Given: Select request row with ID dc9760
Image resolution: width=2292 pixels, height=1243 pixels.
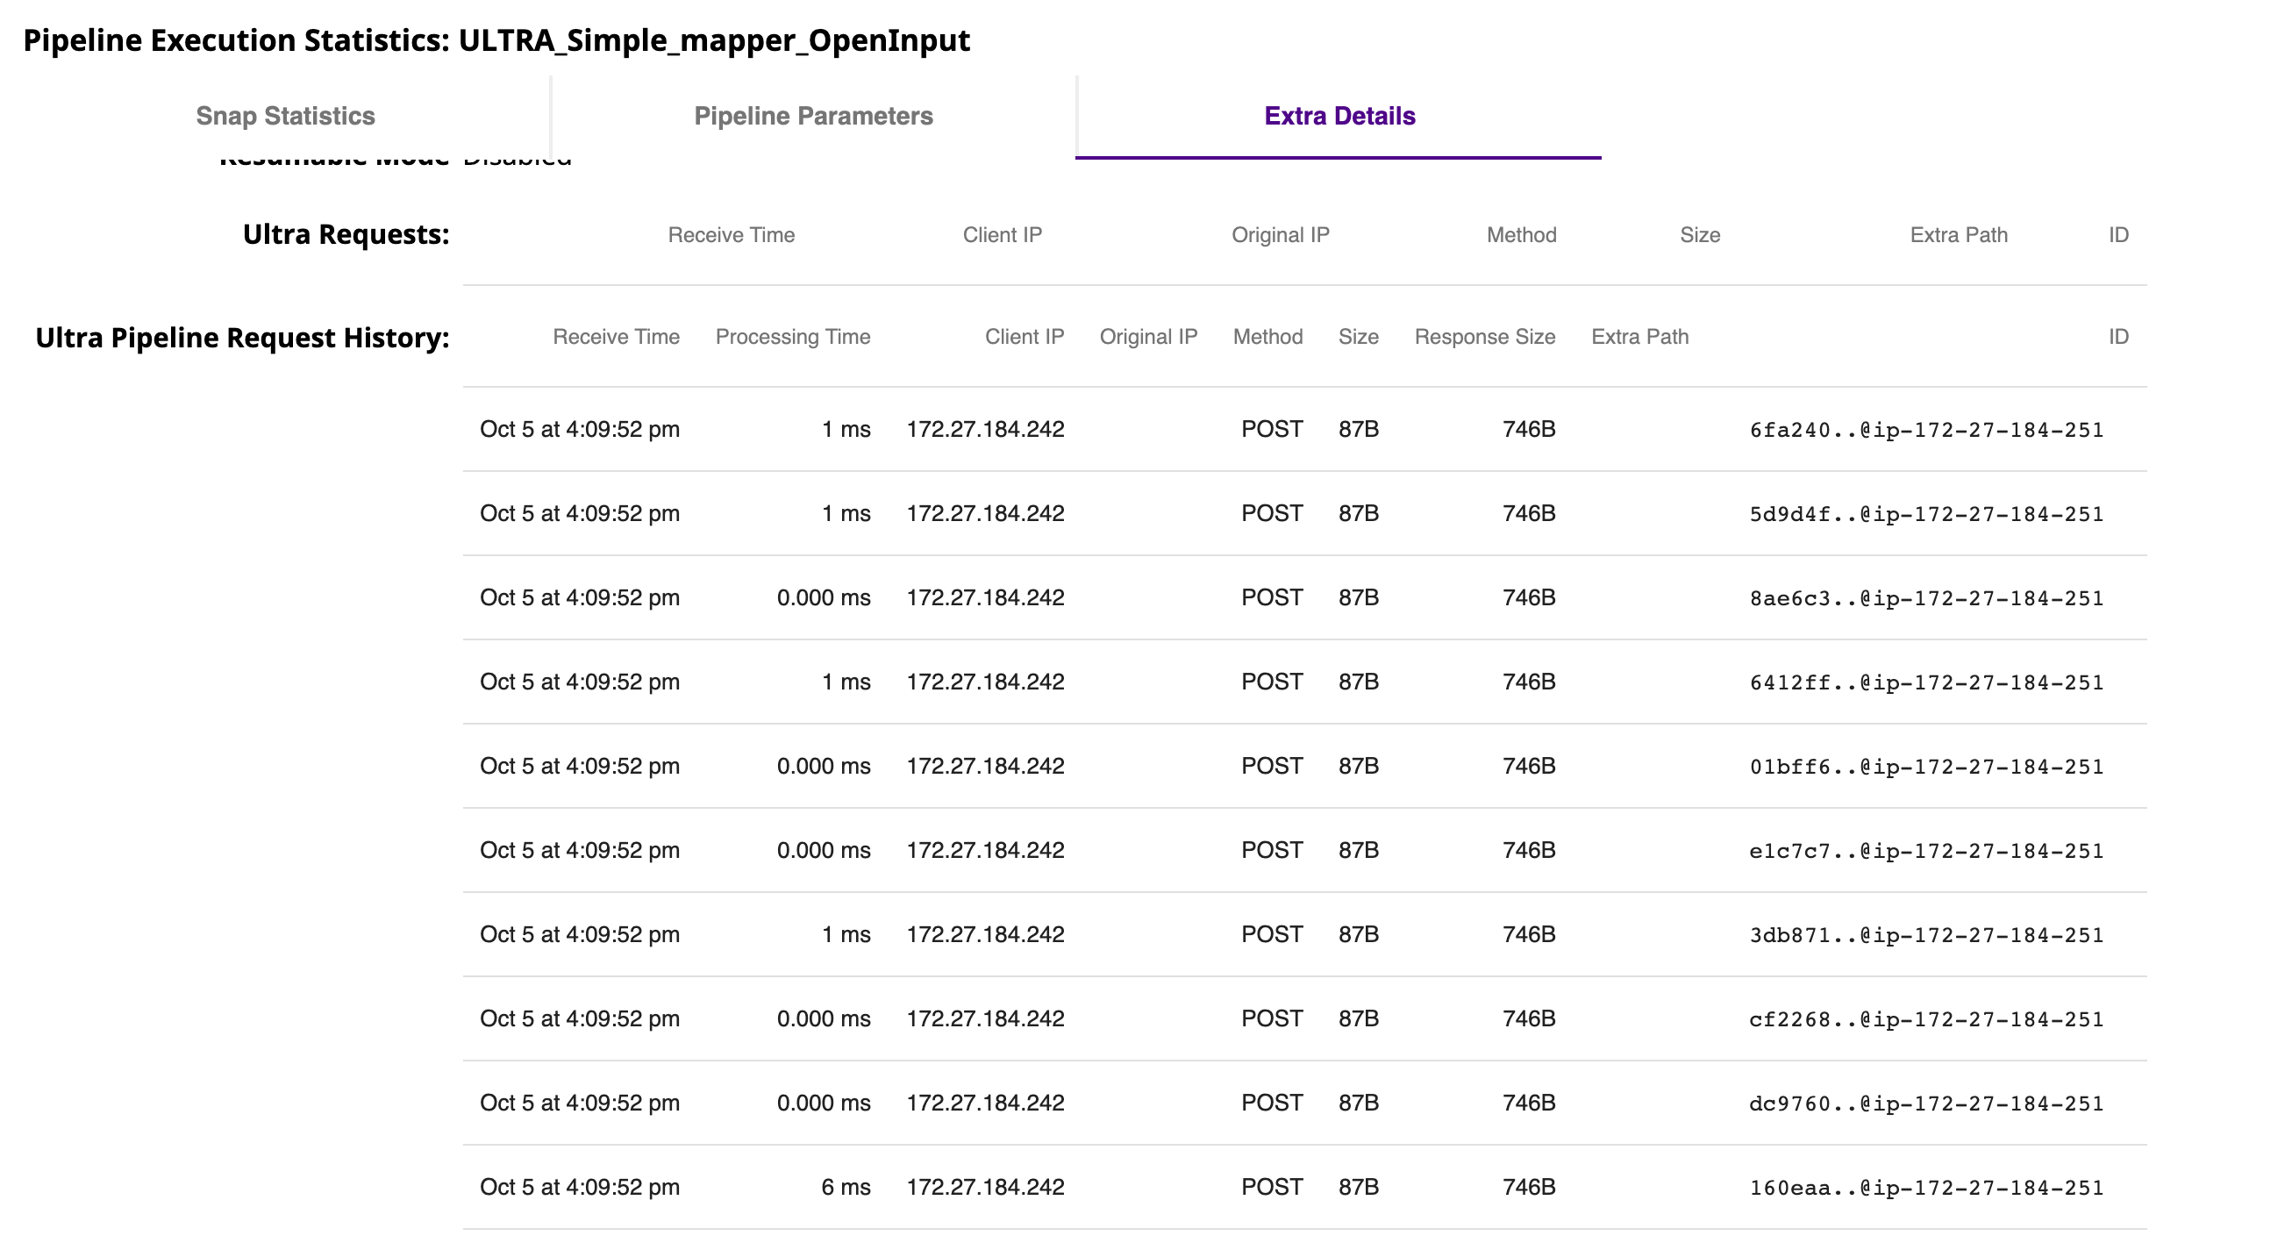Looking at the screenshot, I should click(x=1925, y=1104).
